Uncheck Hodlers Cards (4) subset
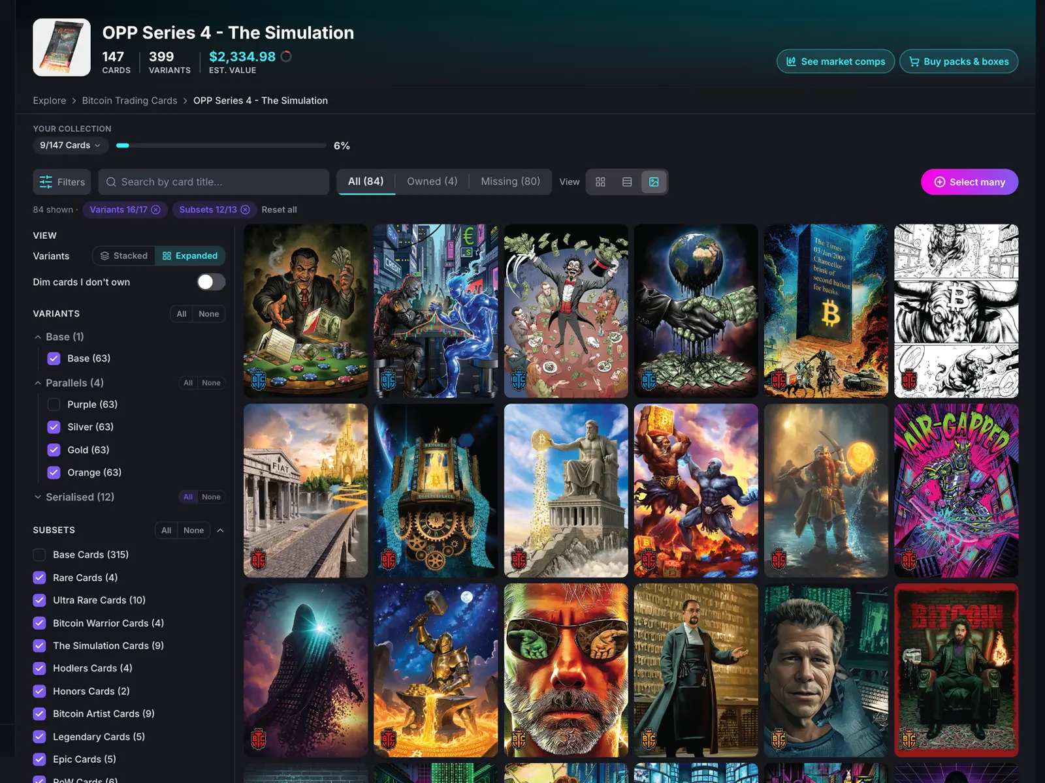 click(39, 668)
